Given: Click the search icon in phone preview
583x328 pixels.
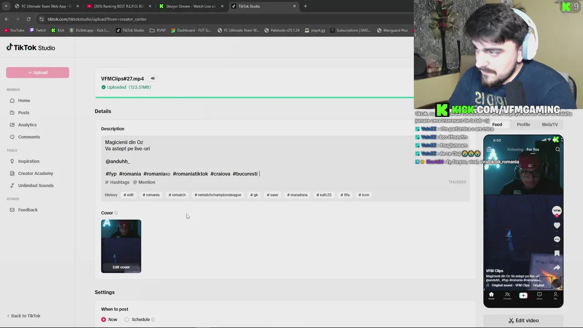Looking at the screenshot, I should [x=558, y=149].
